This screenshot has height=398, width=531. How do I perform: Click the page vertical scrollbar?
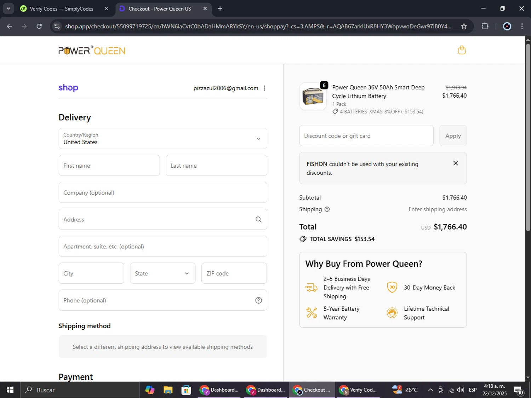[x=528, y=138]
